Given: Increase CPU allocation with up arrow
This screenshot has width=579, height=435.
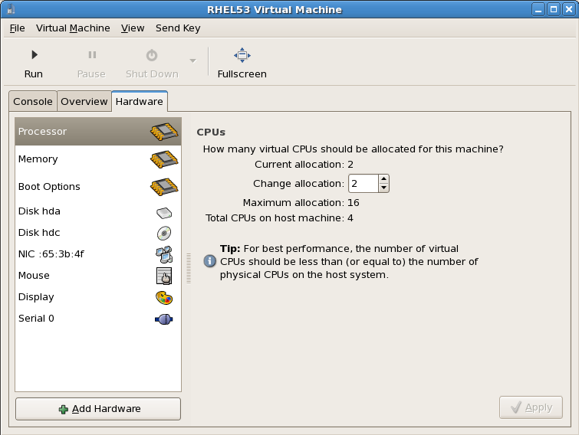Looking at the screenshot, I should coord(383,179).
